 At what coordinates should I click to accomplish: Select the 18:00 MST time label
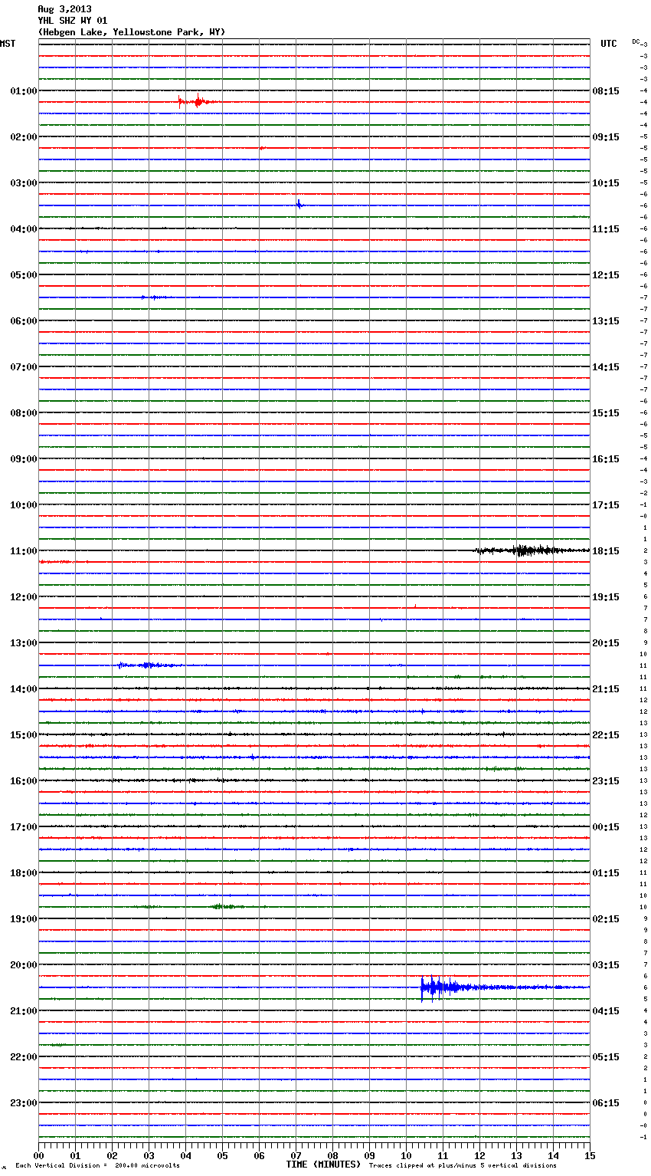(x=23, y=873)
